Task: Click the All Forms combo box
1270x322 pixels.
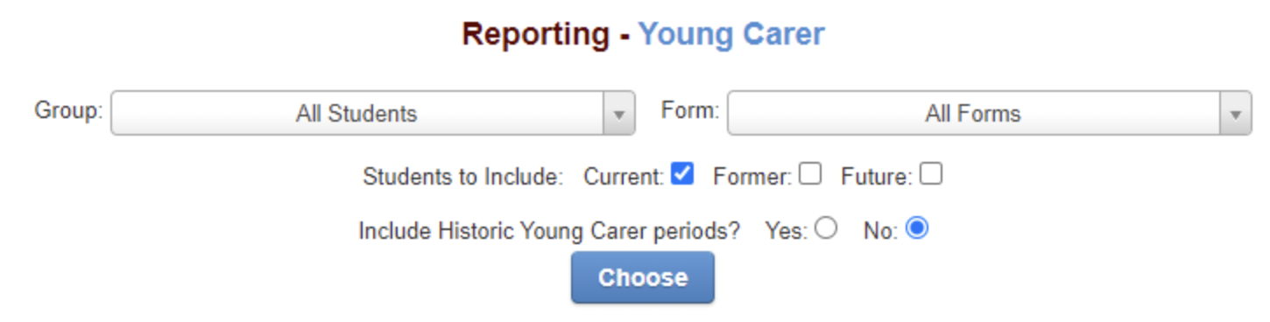Action: (990, 114)
